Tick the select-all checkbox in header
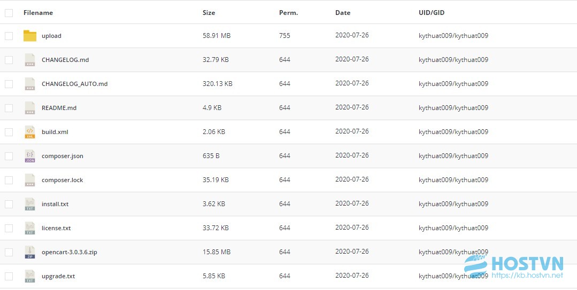 pos(9,13)
